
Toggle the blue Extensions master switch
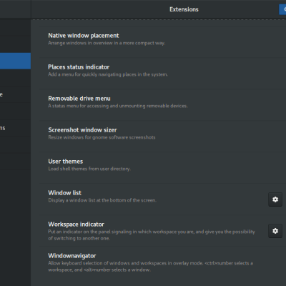click(282, 9)
